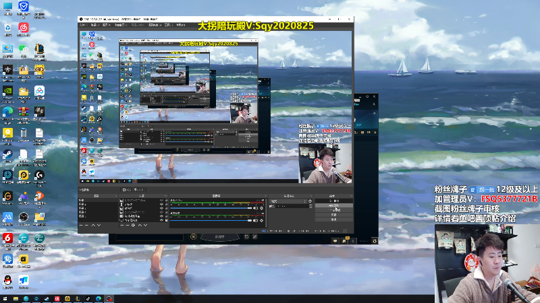
Task: Open Help menu in OBS menu bar
Action: pos(180,25)
